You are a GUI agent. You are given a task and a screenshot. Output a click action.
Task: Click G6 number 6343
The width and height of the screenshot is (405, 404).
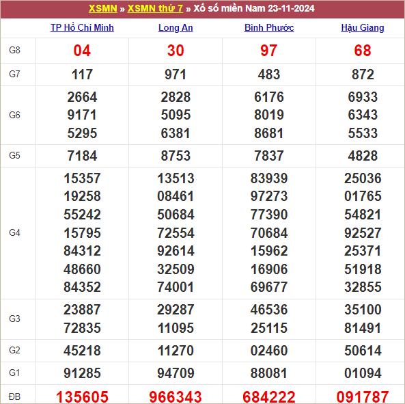363,115
